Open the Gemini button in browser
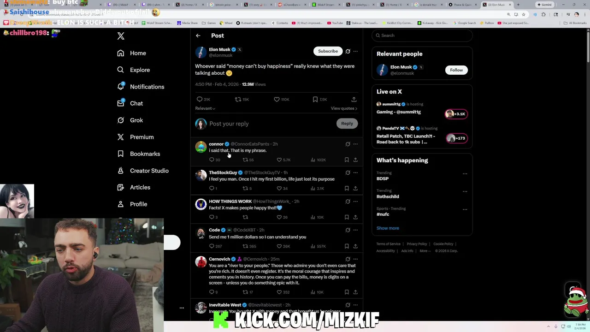Viewport: 590px width, 332px height. tap(545, 5)
